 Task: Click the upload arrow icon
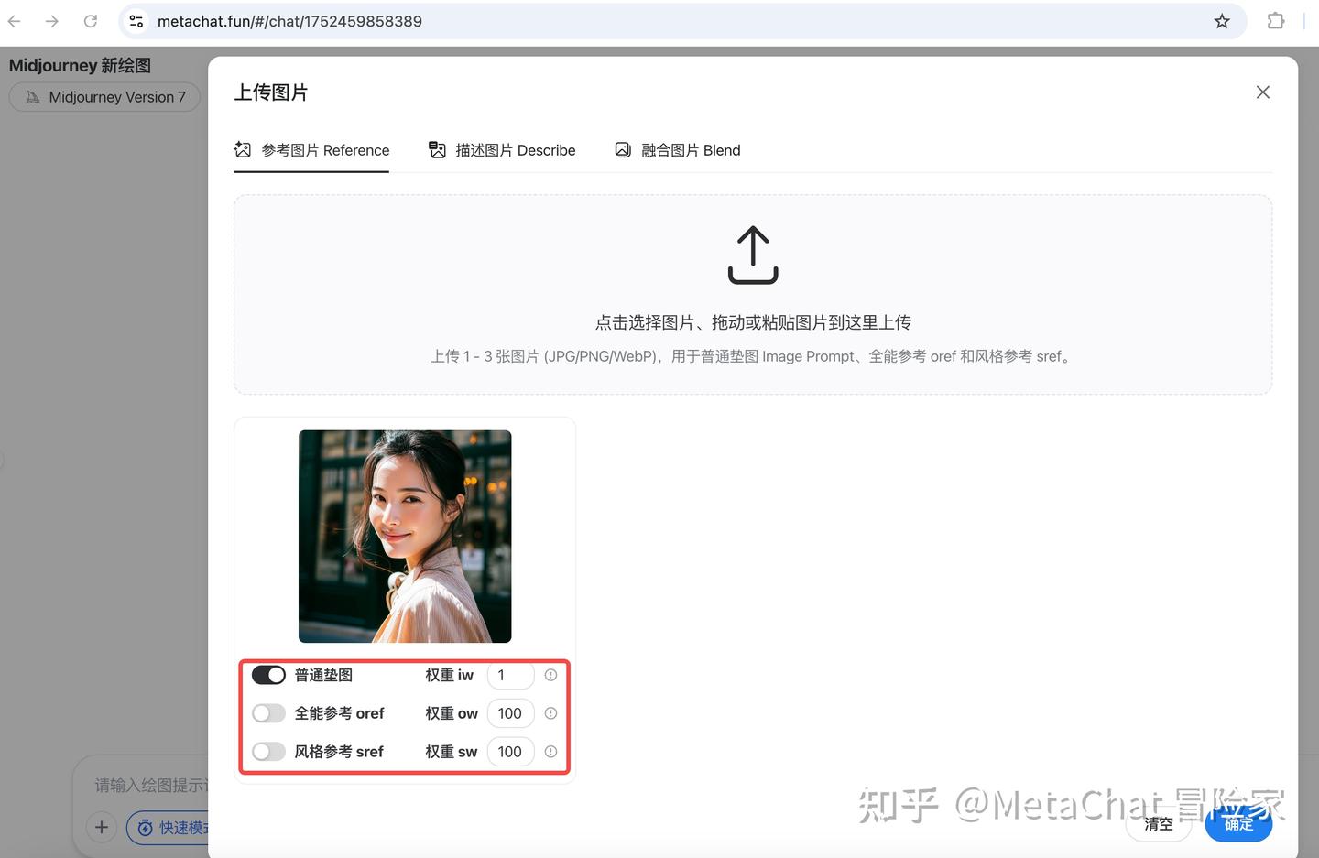coord(751,255)
